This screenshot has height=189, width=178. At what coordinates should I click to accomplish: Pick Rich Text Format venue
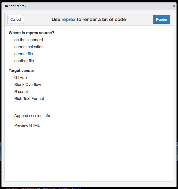pos(29,99)
